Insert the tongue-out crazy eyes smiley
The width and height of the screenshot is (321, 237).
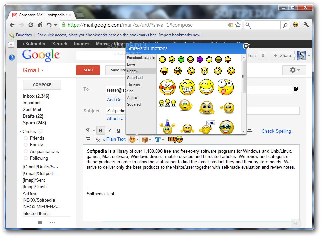[226, 87]
